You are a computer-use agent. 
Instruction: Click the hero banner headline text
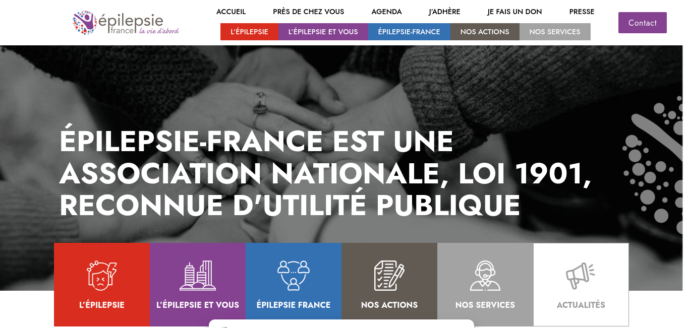tap(325, 173)
